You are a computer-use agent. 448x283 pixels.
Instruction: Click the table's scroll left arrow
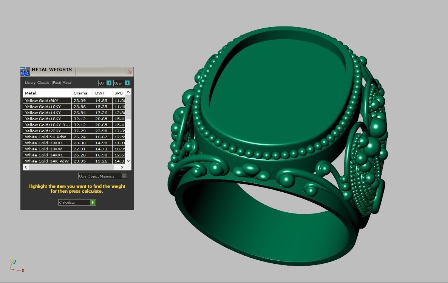[26, 167]
